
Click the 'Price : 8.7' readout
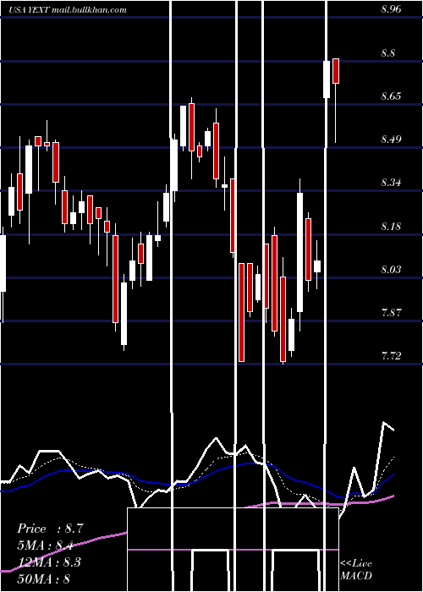(x=51, y=529)
